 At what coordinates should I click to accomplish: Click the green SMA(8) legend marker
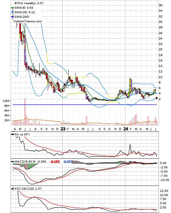(12, 8)
